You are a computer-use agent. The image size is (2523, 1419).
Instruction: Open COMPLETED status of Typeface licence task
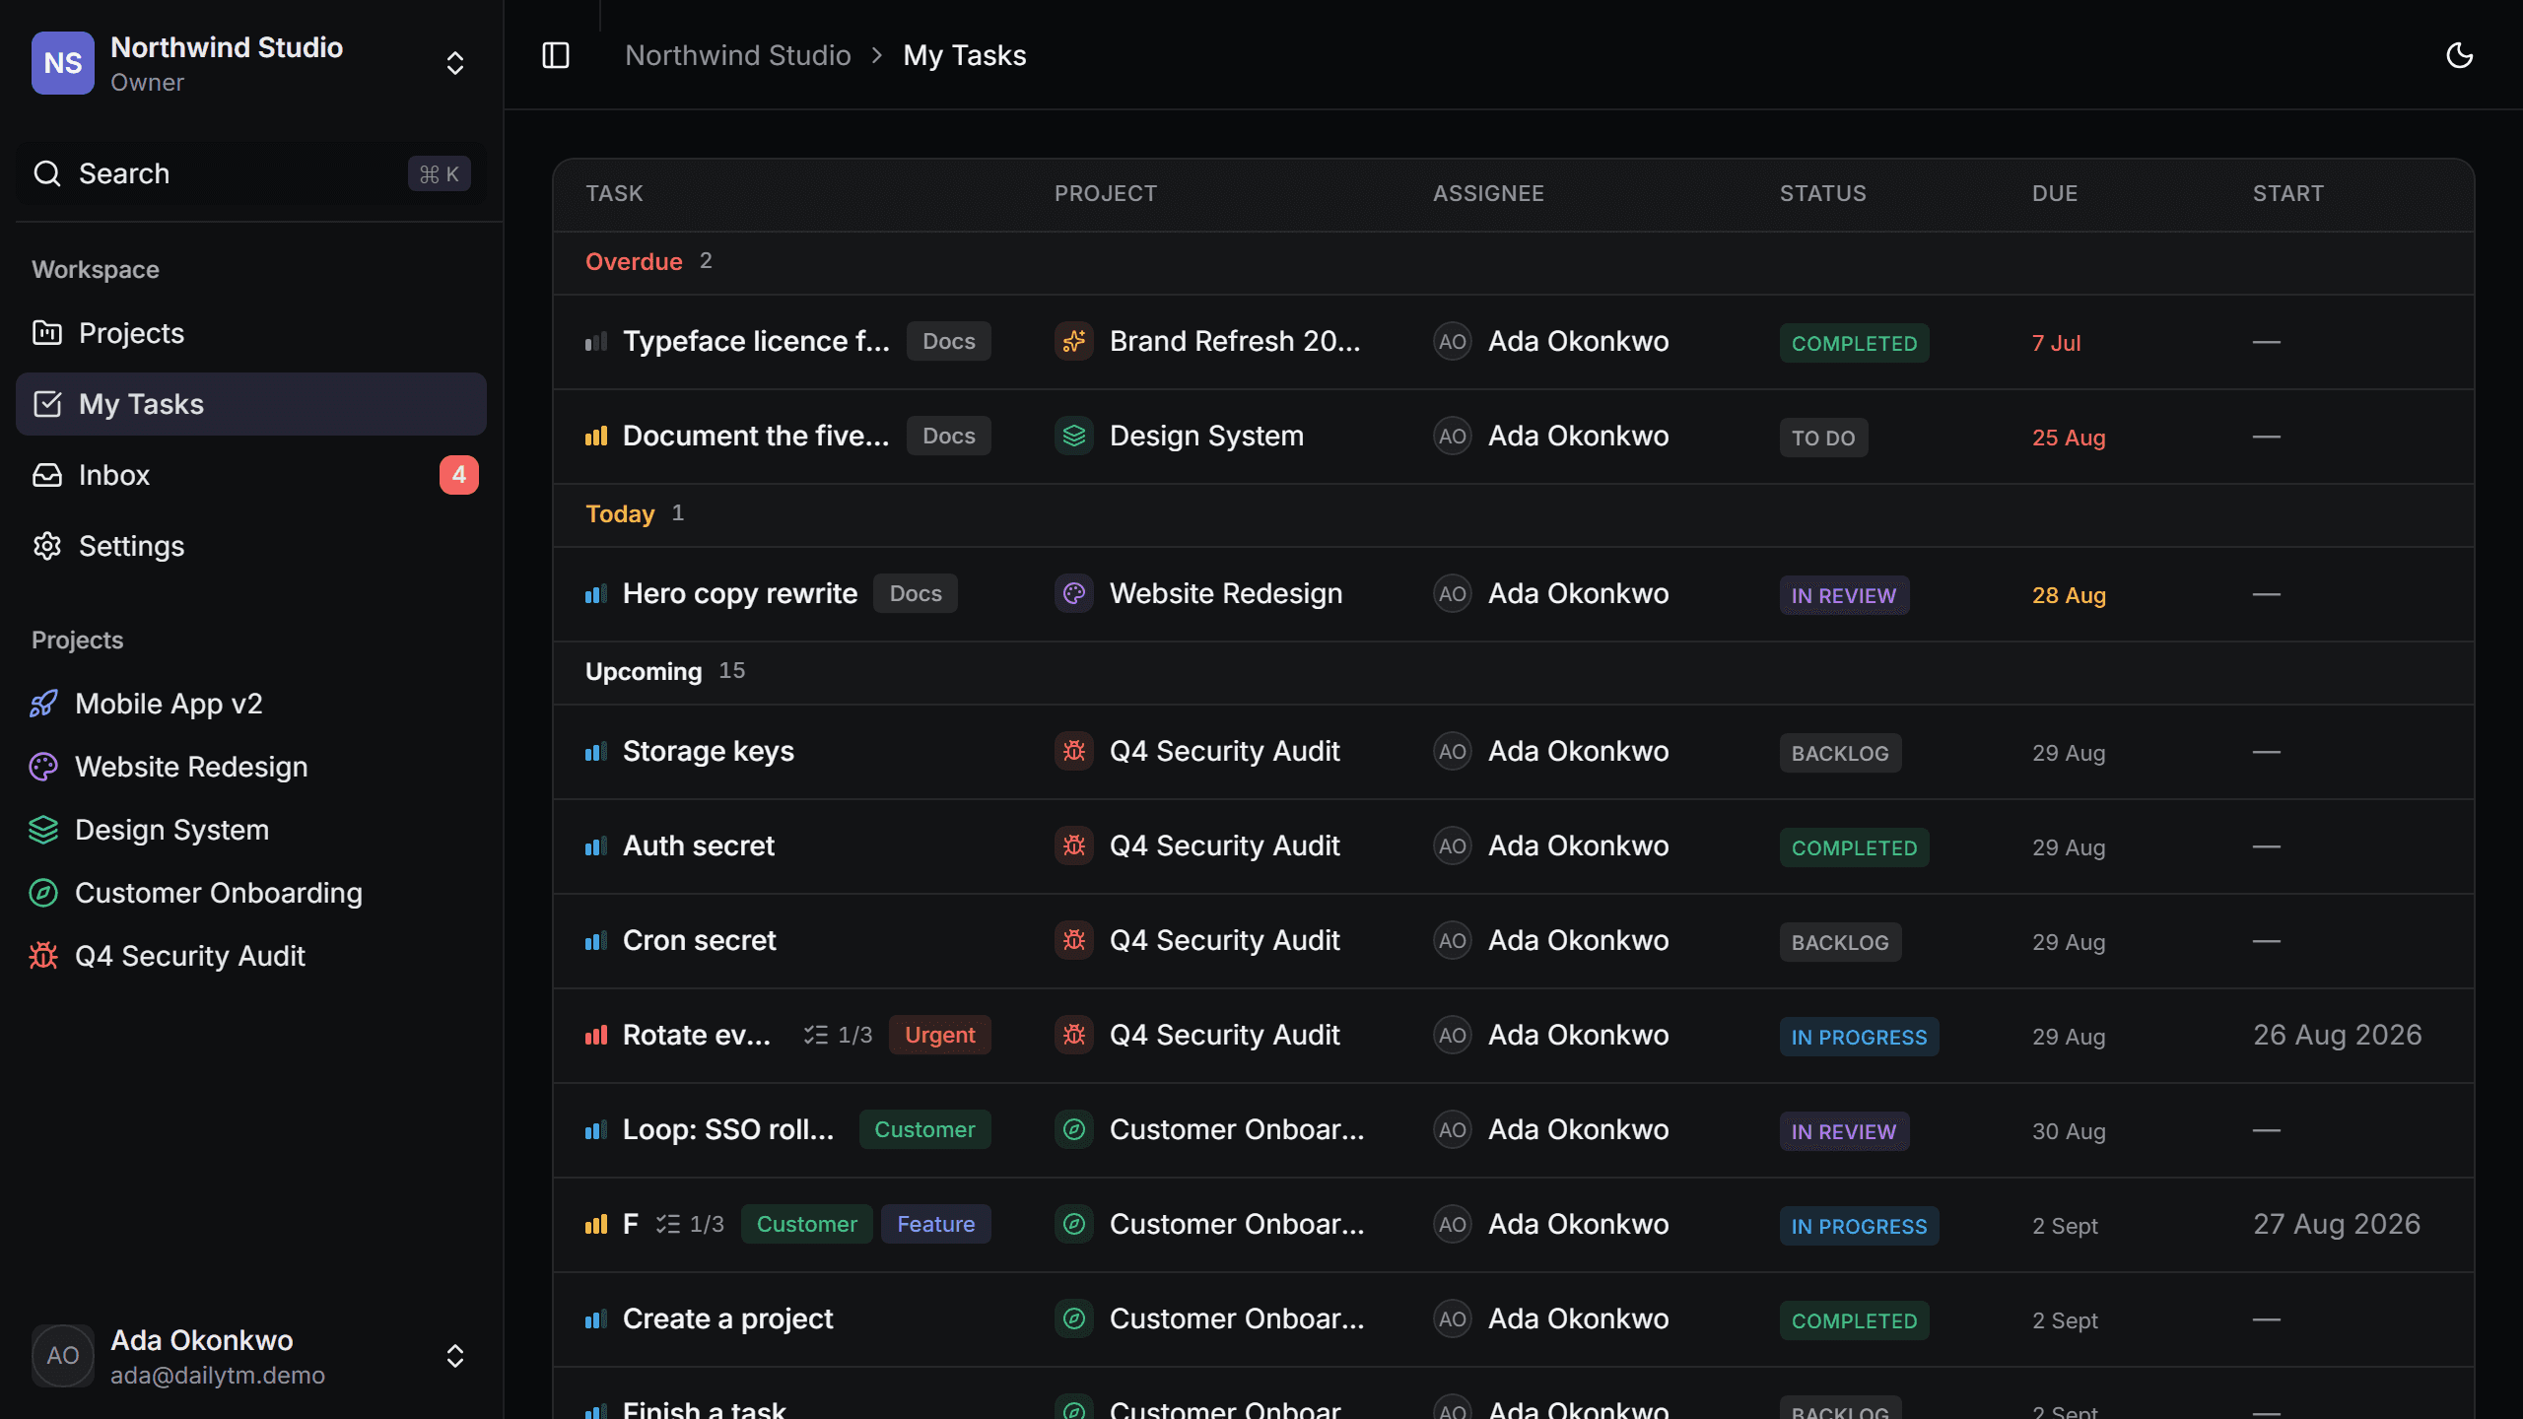[x=1854, y=343]
